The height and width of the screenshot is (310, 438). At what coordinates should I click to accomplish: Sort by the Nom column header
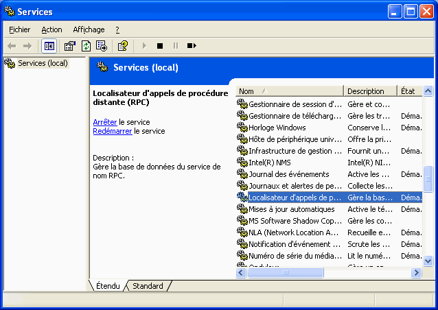click(290, 91)
